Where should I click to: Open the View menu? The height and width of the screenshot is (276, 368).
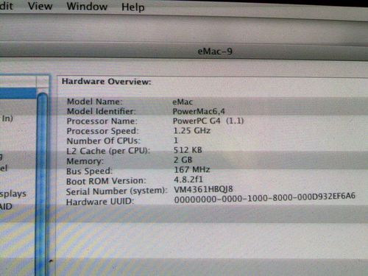point(40,6)
